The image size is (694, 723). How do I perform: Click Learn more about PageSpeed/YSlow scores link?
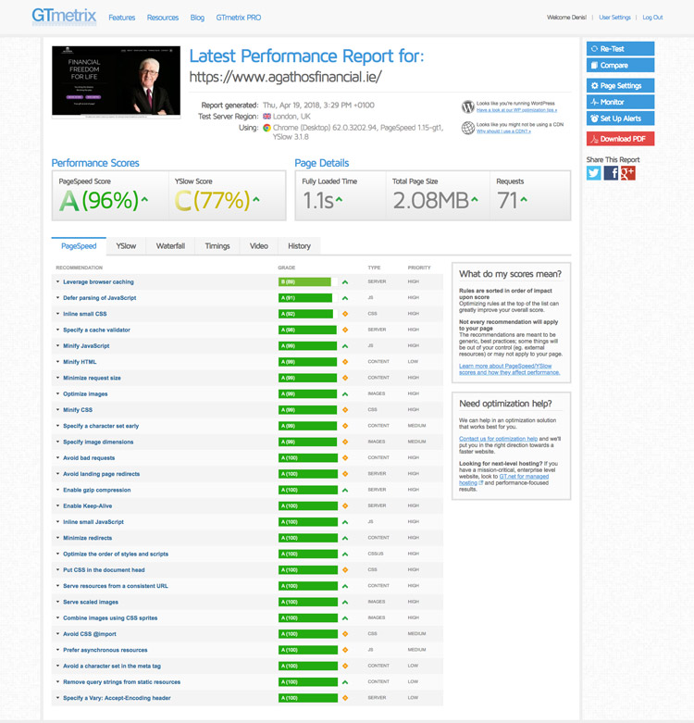pyautogui.click(x=510, y=369)
